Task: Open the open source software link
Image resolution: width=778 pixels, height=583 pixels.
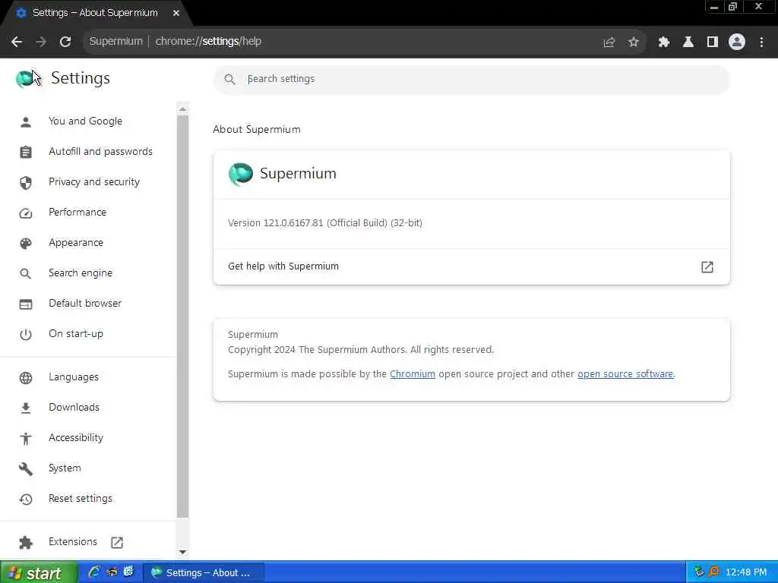Action: click(x=625, y=373)
